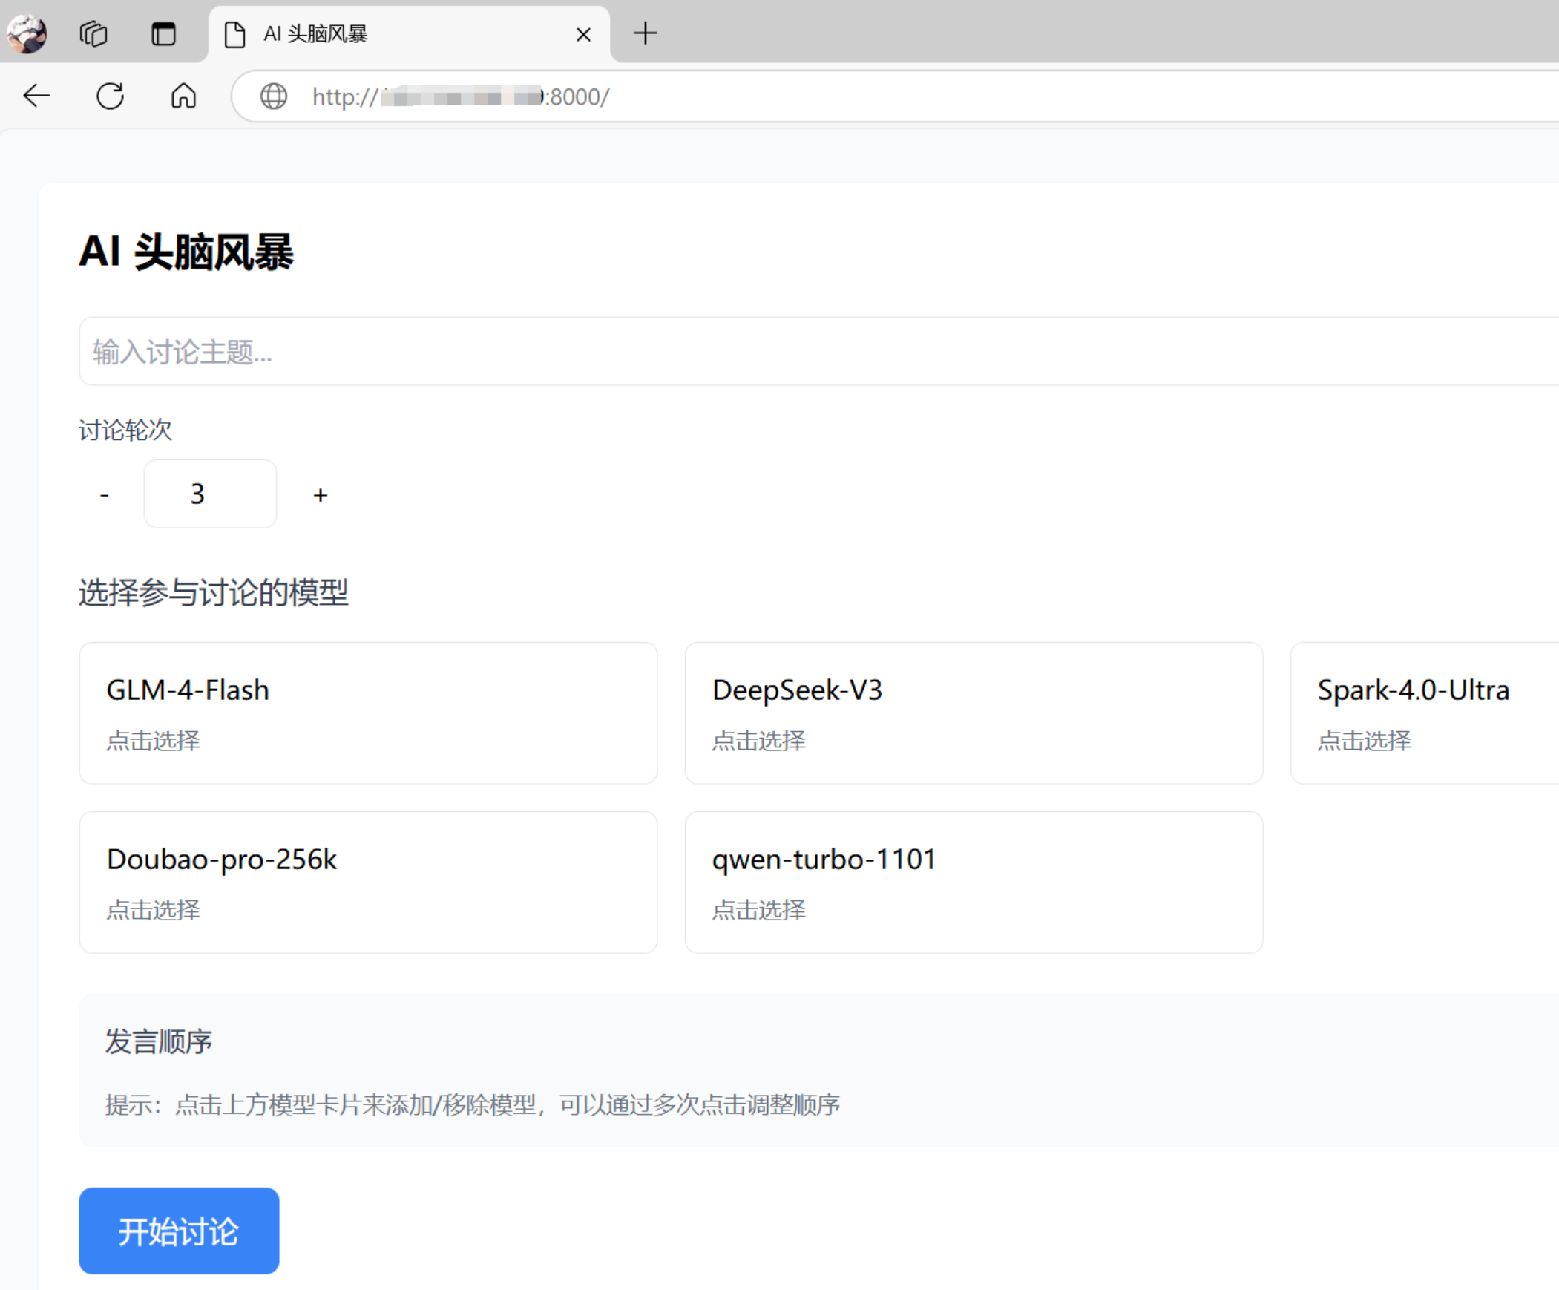
Task: Select the GLM-4-Flash model card
Action: pos(368,713)
